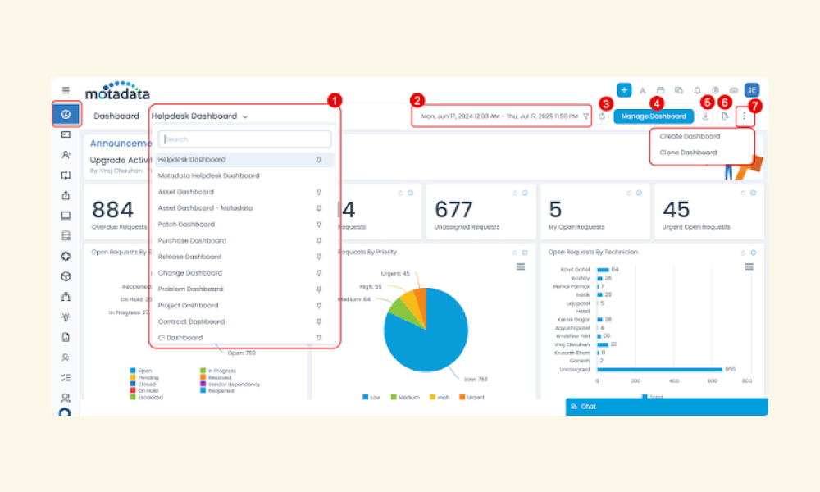Viewport: 820px width, 492px height.
Task: Click the dashboard refresh icon
Action: coord(602,116)
